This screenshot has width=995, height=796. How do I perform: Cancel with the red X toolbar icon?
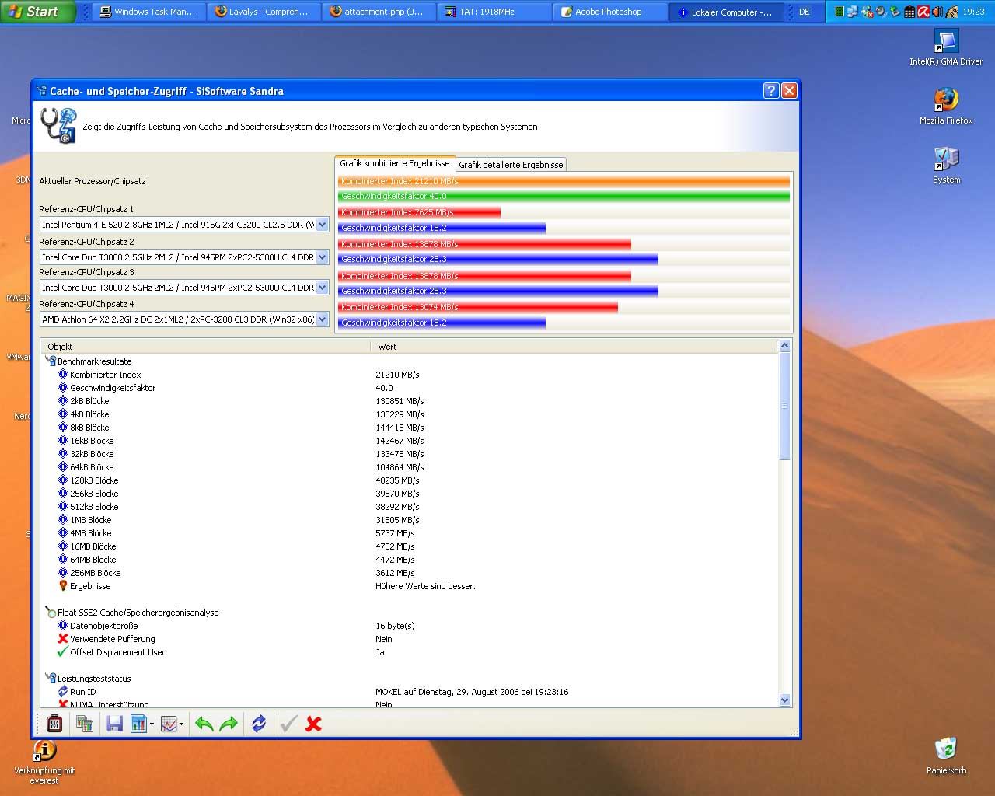coord(313,724)
